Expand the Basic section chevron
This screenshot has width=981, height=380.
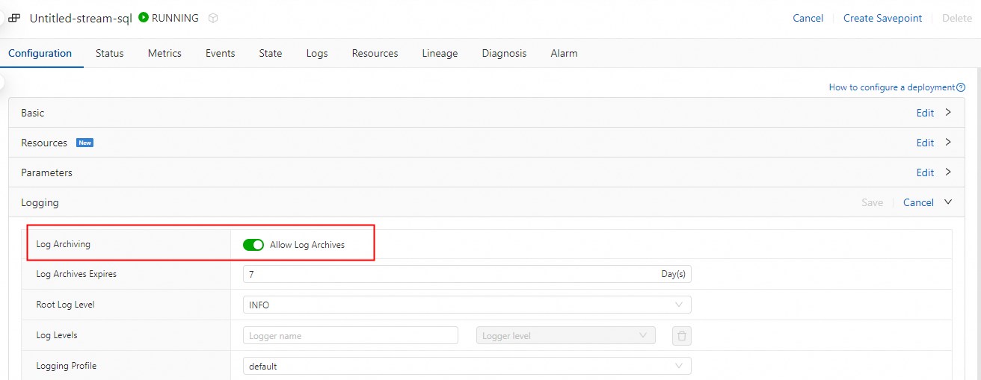(x=948, y=113)
